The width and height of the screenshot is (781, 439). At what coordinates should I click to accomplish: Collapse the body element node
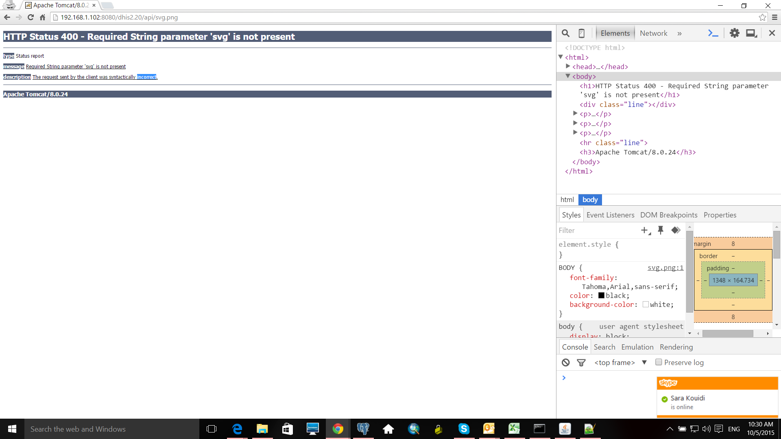[568, 76]
